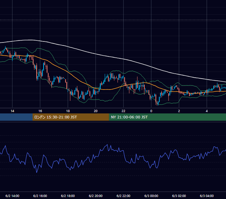
Task: Click the 6/2 22:00 time label
Action: (123, 196)
